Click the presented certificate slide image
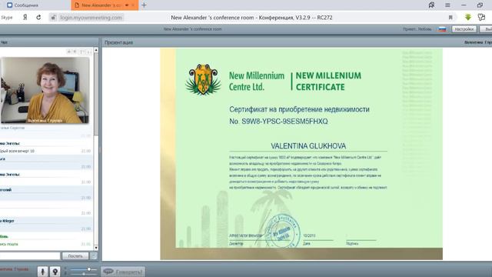The width and height of the screenshot is (492, 277). point(301,154)
